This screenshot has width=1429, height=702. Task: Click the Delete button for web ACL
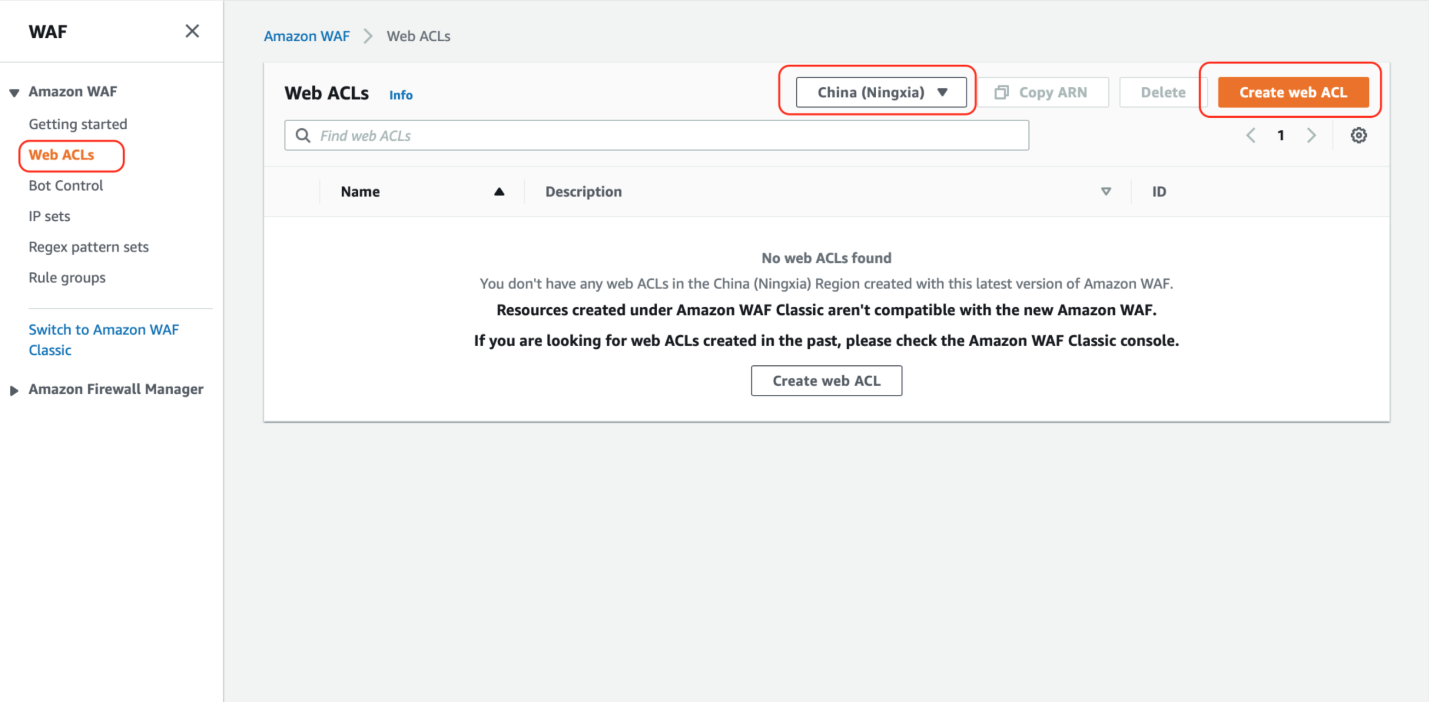pos(1161,92)
